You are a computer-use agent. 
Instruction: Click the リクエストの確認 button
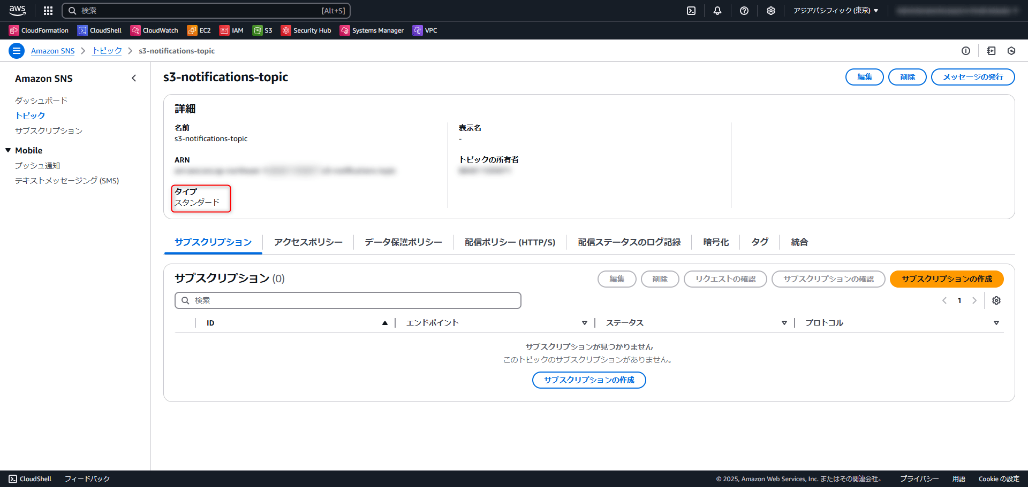coord(725,279)
